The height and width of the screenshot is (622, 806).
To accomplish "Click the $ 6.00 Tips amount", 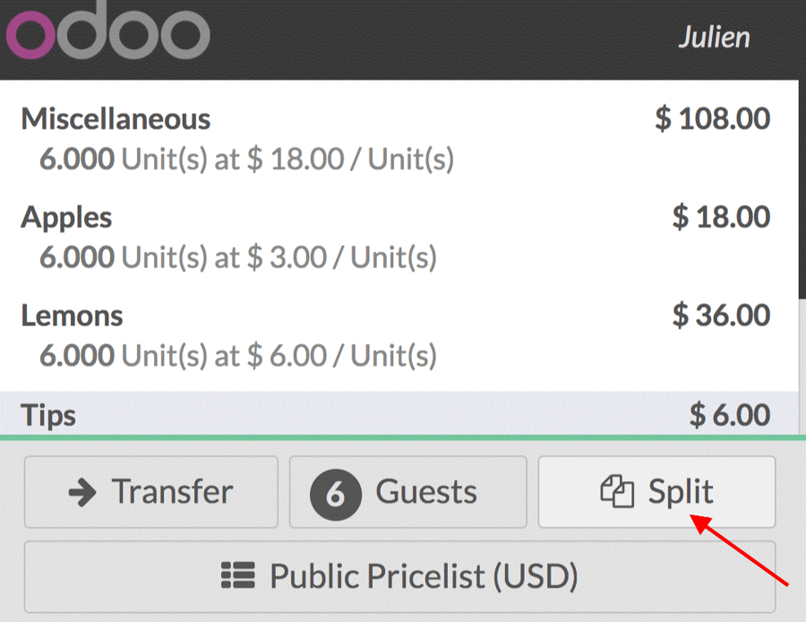I will pyautogui.click(x=733, y=415).
